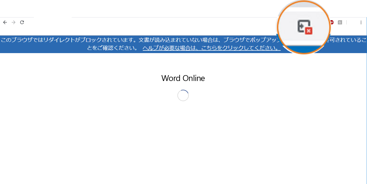Select the Word Online heading text
The height and width of the screenshot is (184, 367).
click(x=183, y=78)
